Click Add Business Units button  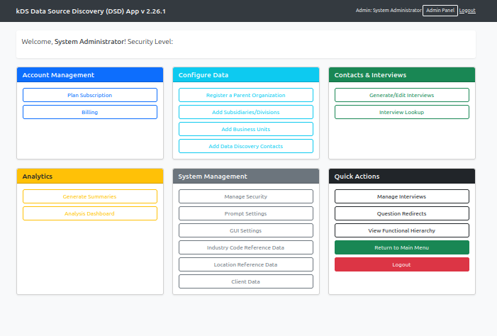245,129
